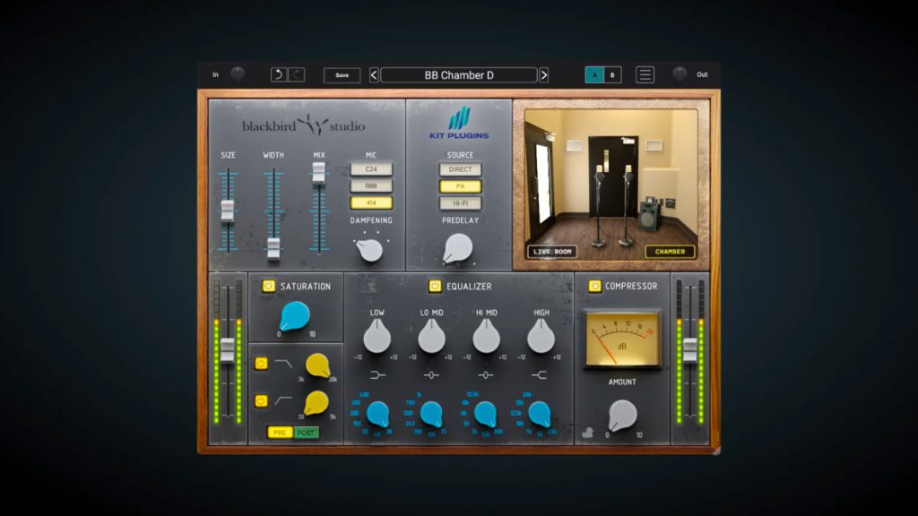Click the High gain knob
This screenshot has width=918, height=516.
pyautogui.click(x=541, y=337)
